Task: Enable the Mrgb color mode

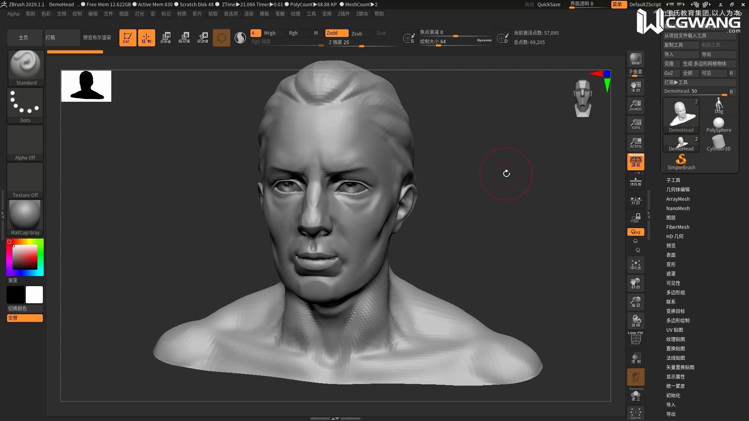Action: (x=269, y=33)
